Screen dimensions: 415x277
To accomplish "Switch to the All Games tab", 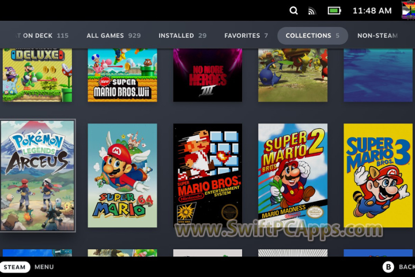I will click(x=114, y=36).
